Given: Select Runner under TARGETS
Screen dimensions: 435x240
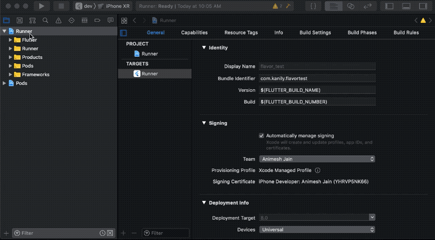Looking at the screenshot, I should click(155, 74).
